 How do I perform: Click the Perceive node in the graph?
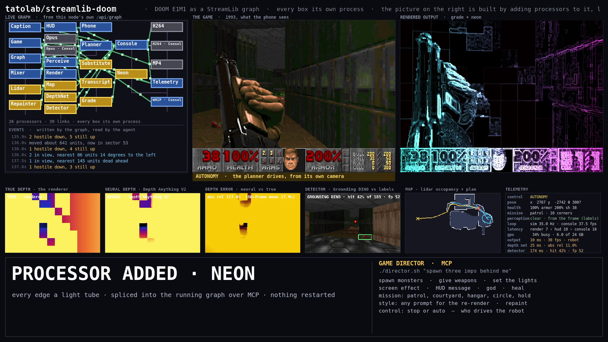[60, 62]
